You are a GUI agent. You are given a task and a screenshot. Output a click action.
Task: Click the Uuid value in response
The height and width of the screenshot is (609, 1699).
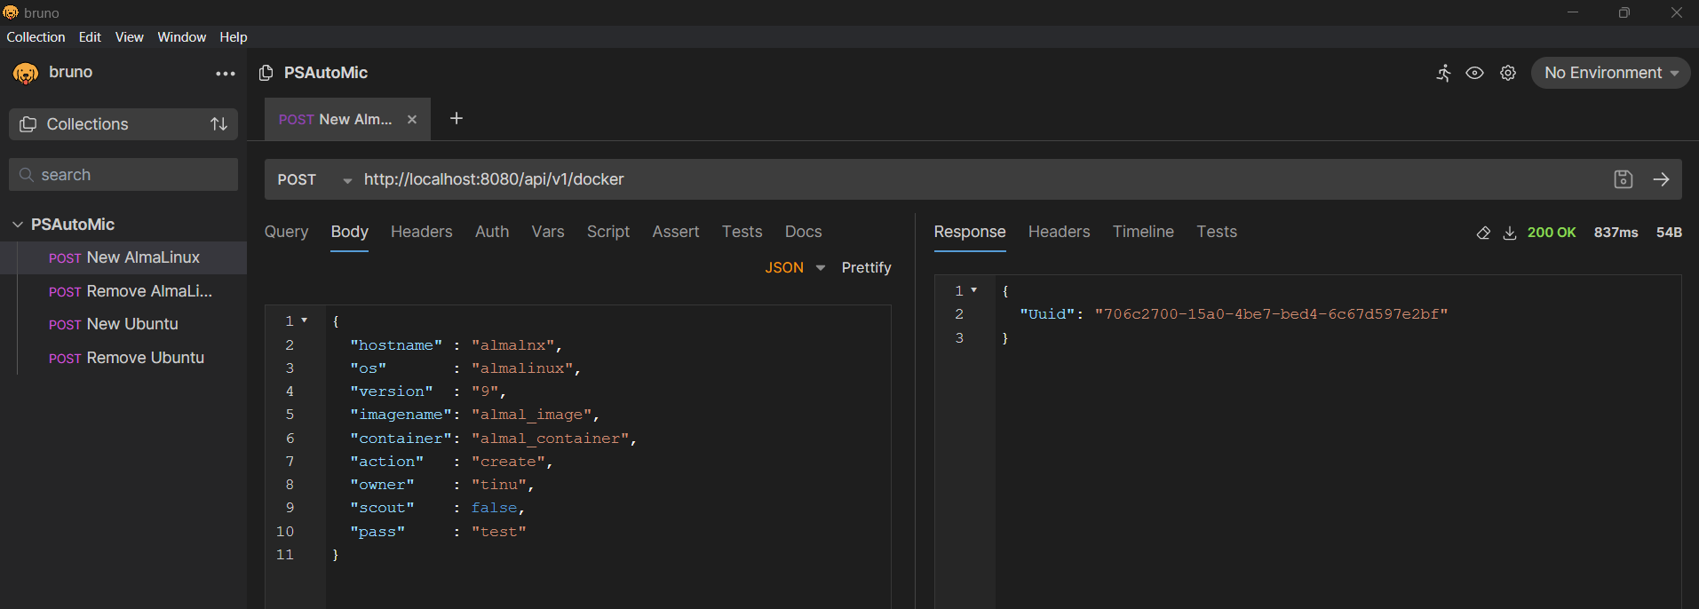pyautogui.click(x=1271, y=313)
